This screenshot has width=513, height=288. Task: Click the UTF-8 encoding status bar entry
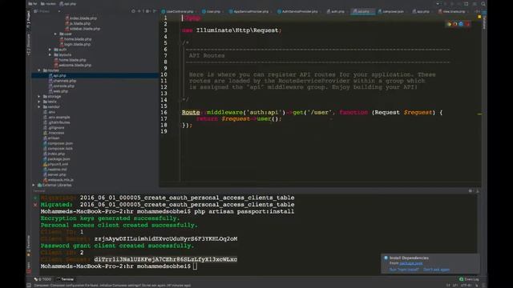[466, 286]
